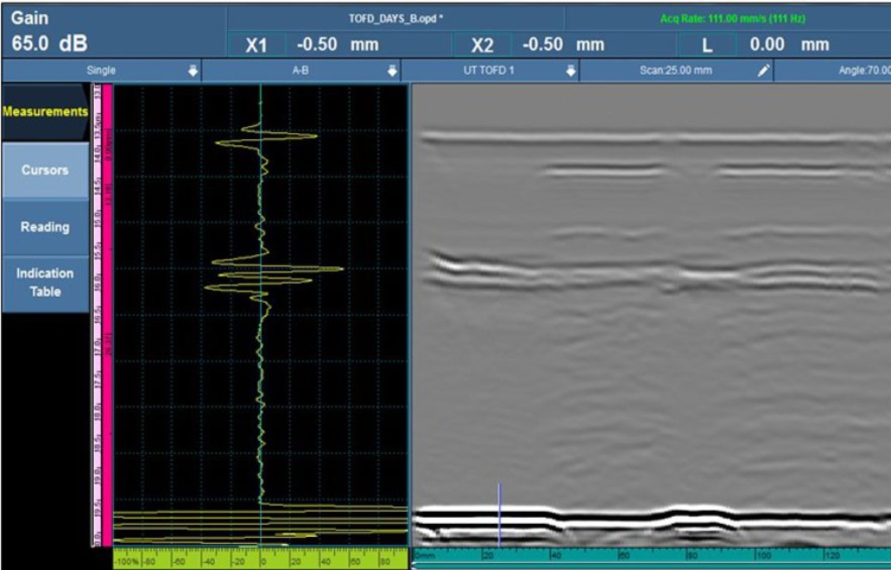Click the pink gate bar beside the A-scan
Screen dimensions: 891x570
107,315
